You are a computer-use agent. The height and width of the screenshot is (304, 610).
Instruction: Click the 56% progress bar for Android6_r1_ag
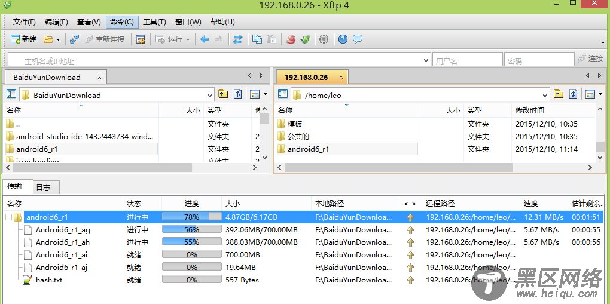[x=191, y=230]
